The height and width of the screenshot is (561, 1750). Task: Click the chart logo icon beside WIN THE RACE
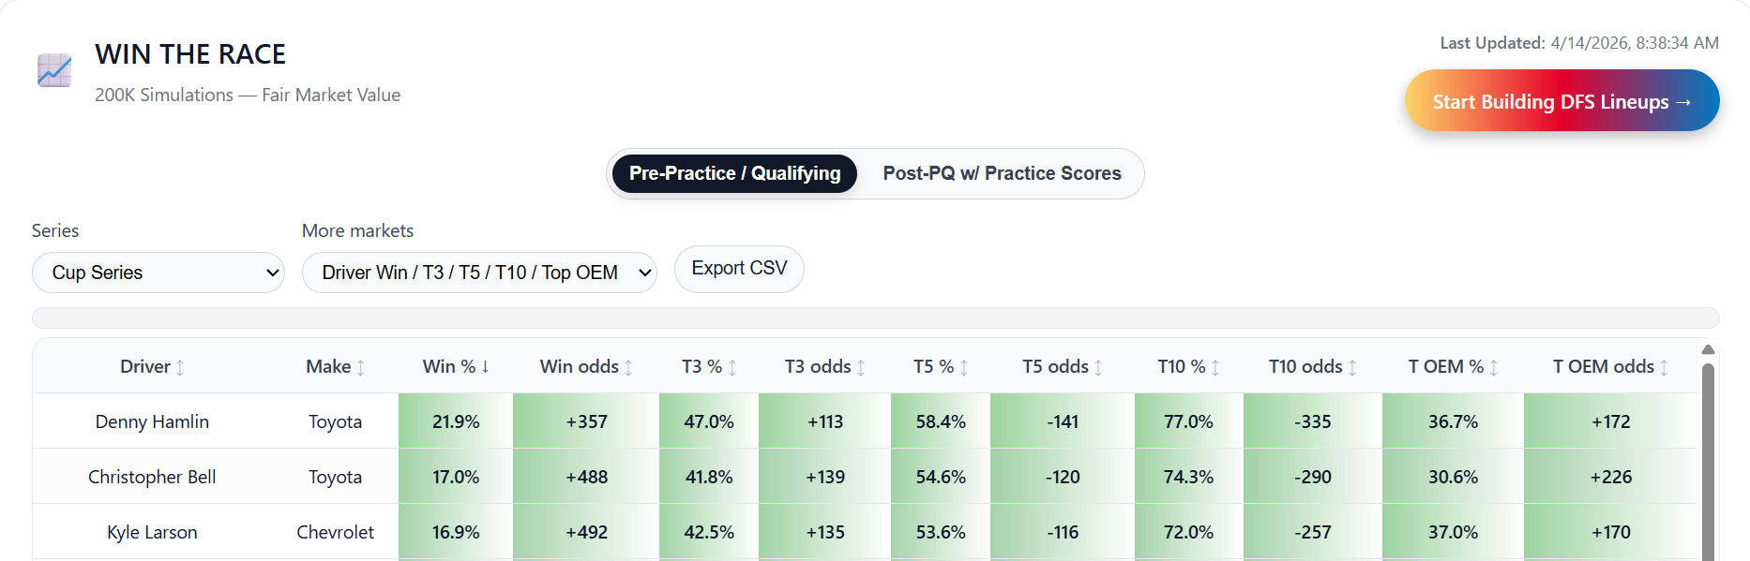click(x=54, y=70)
